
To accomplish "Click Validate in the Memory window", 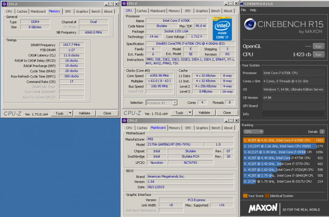I will 84,113.
